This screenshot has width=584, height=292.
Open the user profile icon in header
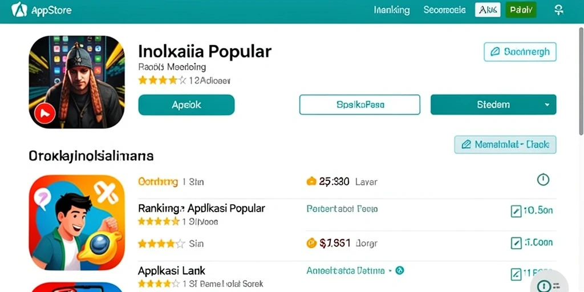(x=559, y=10)
